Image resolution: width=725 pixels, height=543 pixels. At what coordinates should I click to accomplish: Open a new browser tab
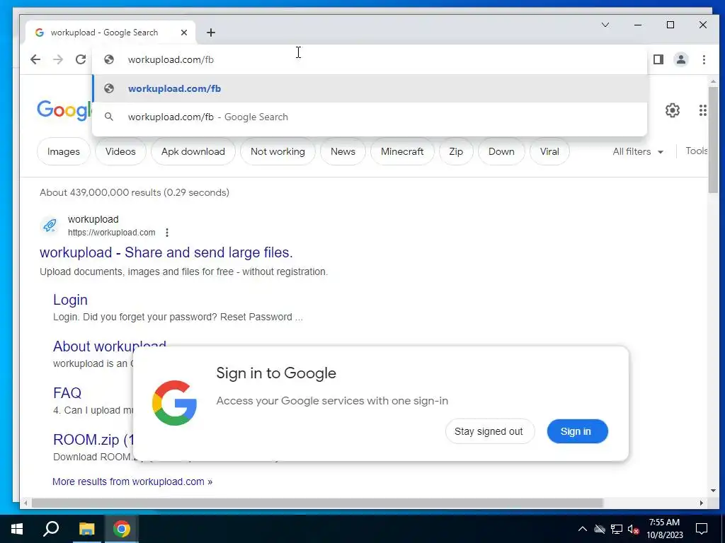(x=211, y=33)
